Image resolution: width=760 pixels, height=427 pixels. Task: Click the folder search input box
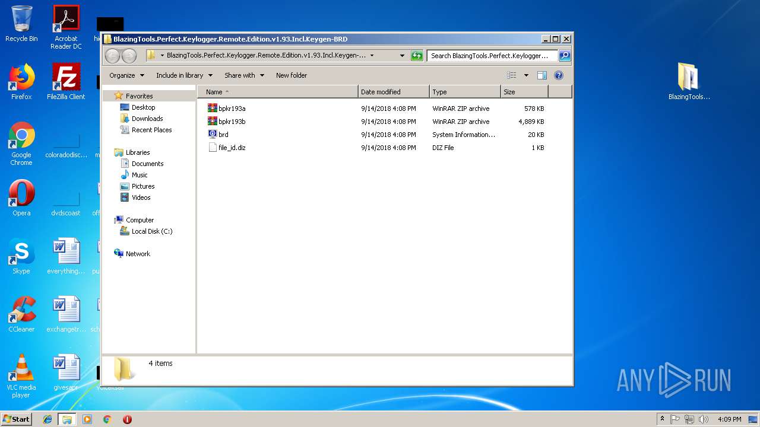point(492,56)
